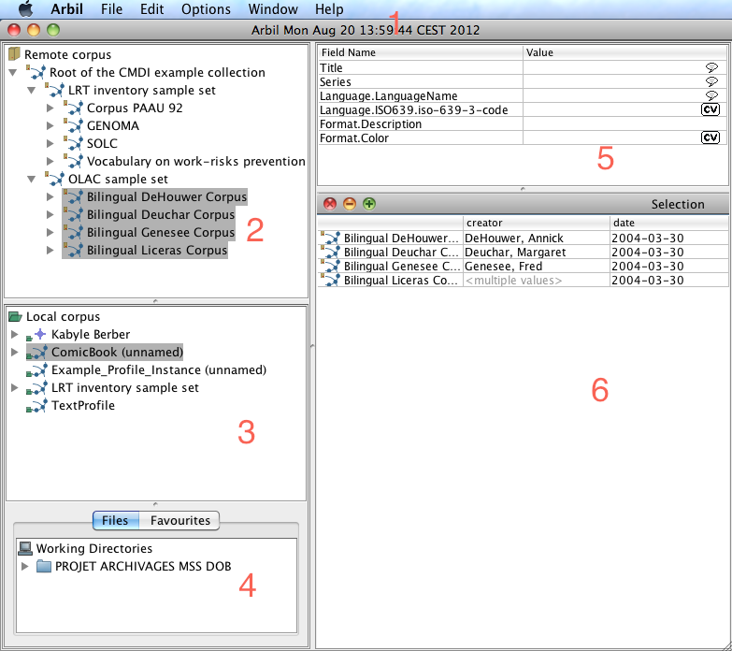
Task: Open the Apple menu
Action: [x=25, y=8]
